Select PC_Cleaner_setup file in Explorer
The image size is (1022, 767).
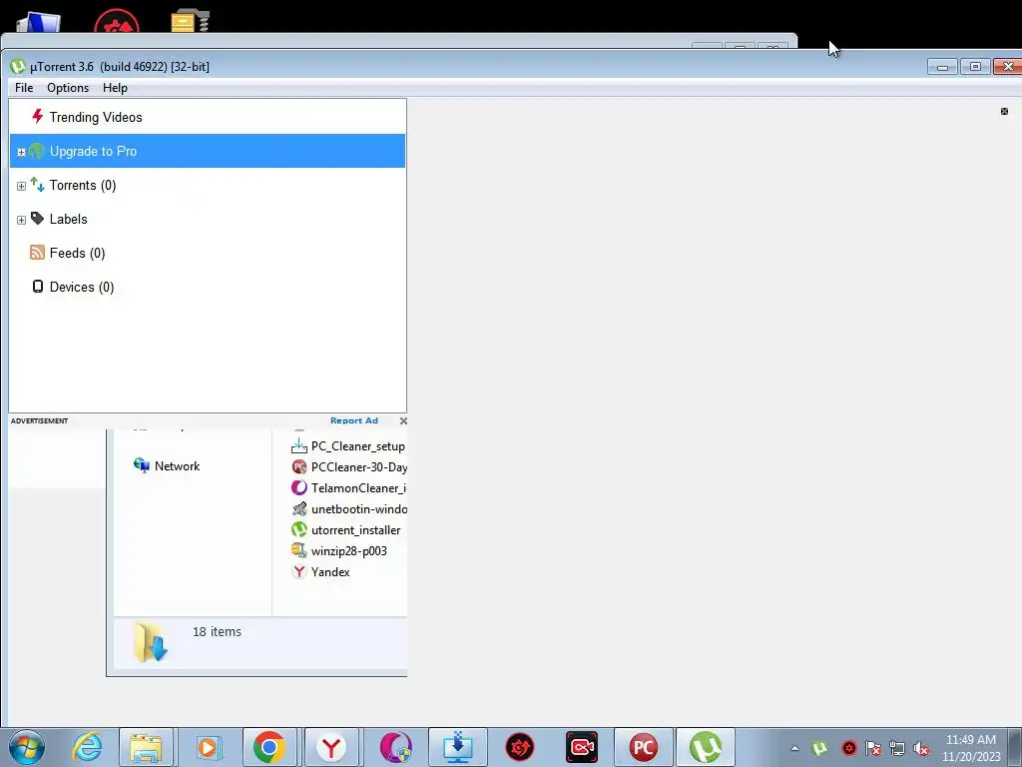coord(358,446)
